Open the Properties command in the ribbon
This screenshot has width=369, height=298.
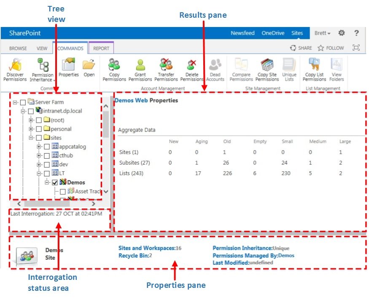(68, 68)
